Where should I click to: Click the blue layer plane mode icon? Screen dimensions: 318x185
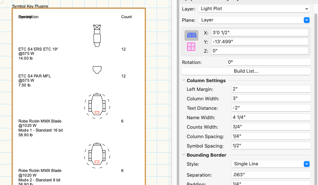(191, 35)
